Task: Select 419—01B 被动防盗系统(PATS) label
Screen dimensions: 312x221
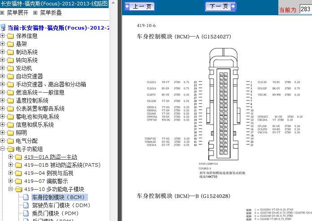Action: [62, 165]
